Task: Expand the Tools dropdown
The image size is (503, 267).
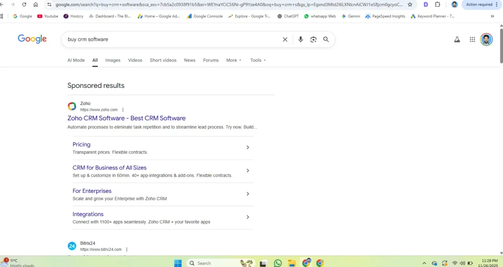Action: (258, 60)
